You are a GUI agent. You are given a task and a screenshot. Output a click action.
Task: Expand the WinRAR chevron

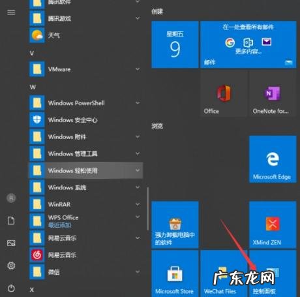point(138,204)
